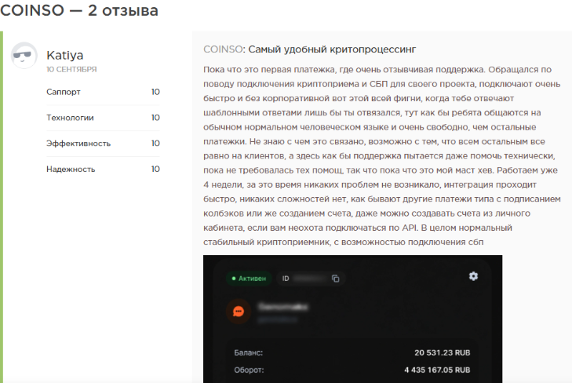
Task: Click the "Баланс:" label
Action: 249,352
